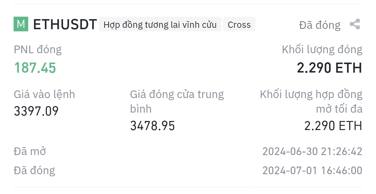Click the green M margin badge
The width and height of the screenshot is (376, 194).
[x=21, y=24]
